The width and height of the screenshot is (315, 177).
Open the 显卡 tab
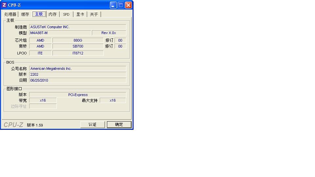pos(80,14)
